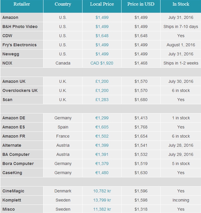
Task: Open NCIX CAD $1,920 price link
Action: click(102, 63)
